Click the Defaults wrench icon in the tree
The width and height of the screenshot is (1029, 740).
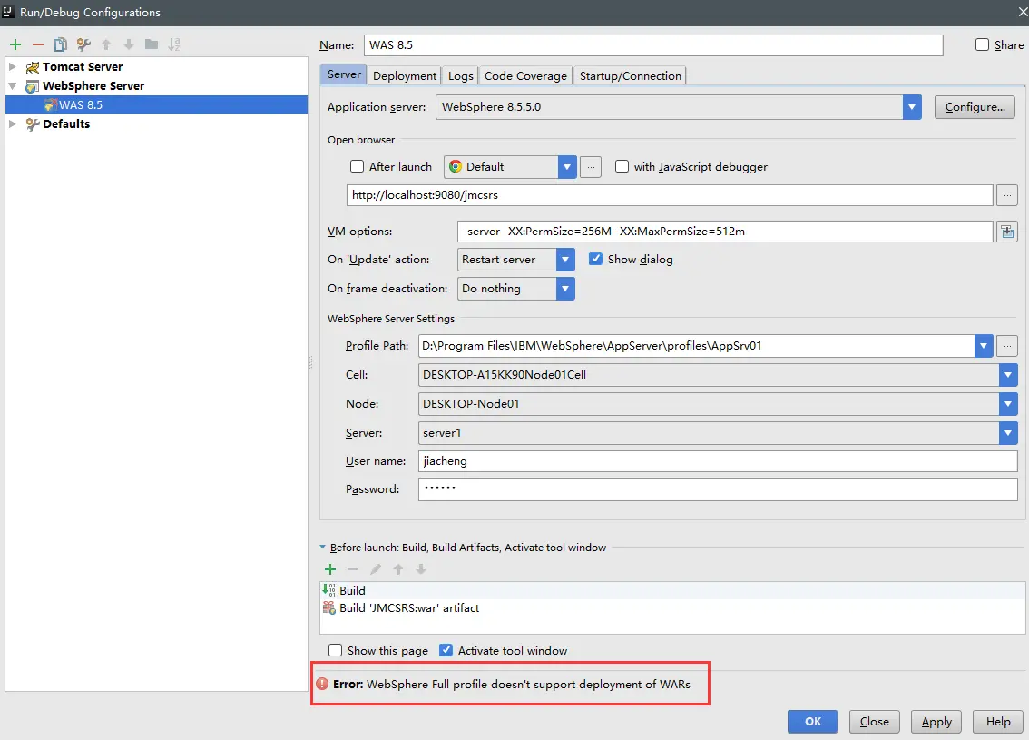33,124
